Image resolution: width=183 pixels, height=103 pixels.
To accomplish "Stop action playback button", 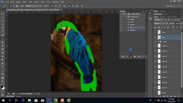I will click(x=123, y=57).
